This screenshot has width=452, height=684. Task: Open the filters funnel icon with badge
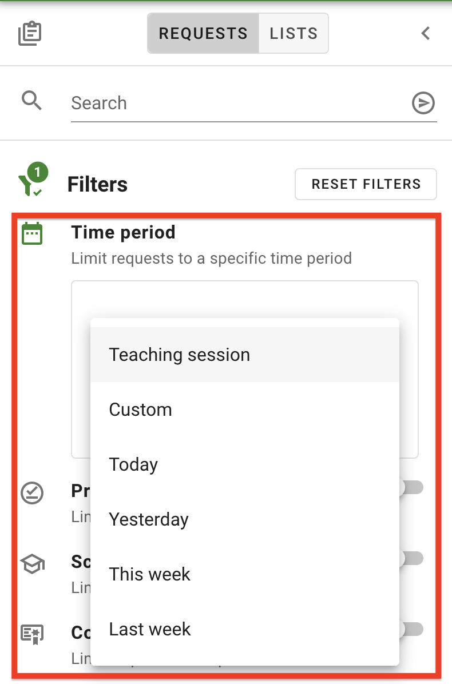31,182
